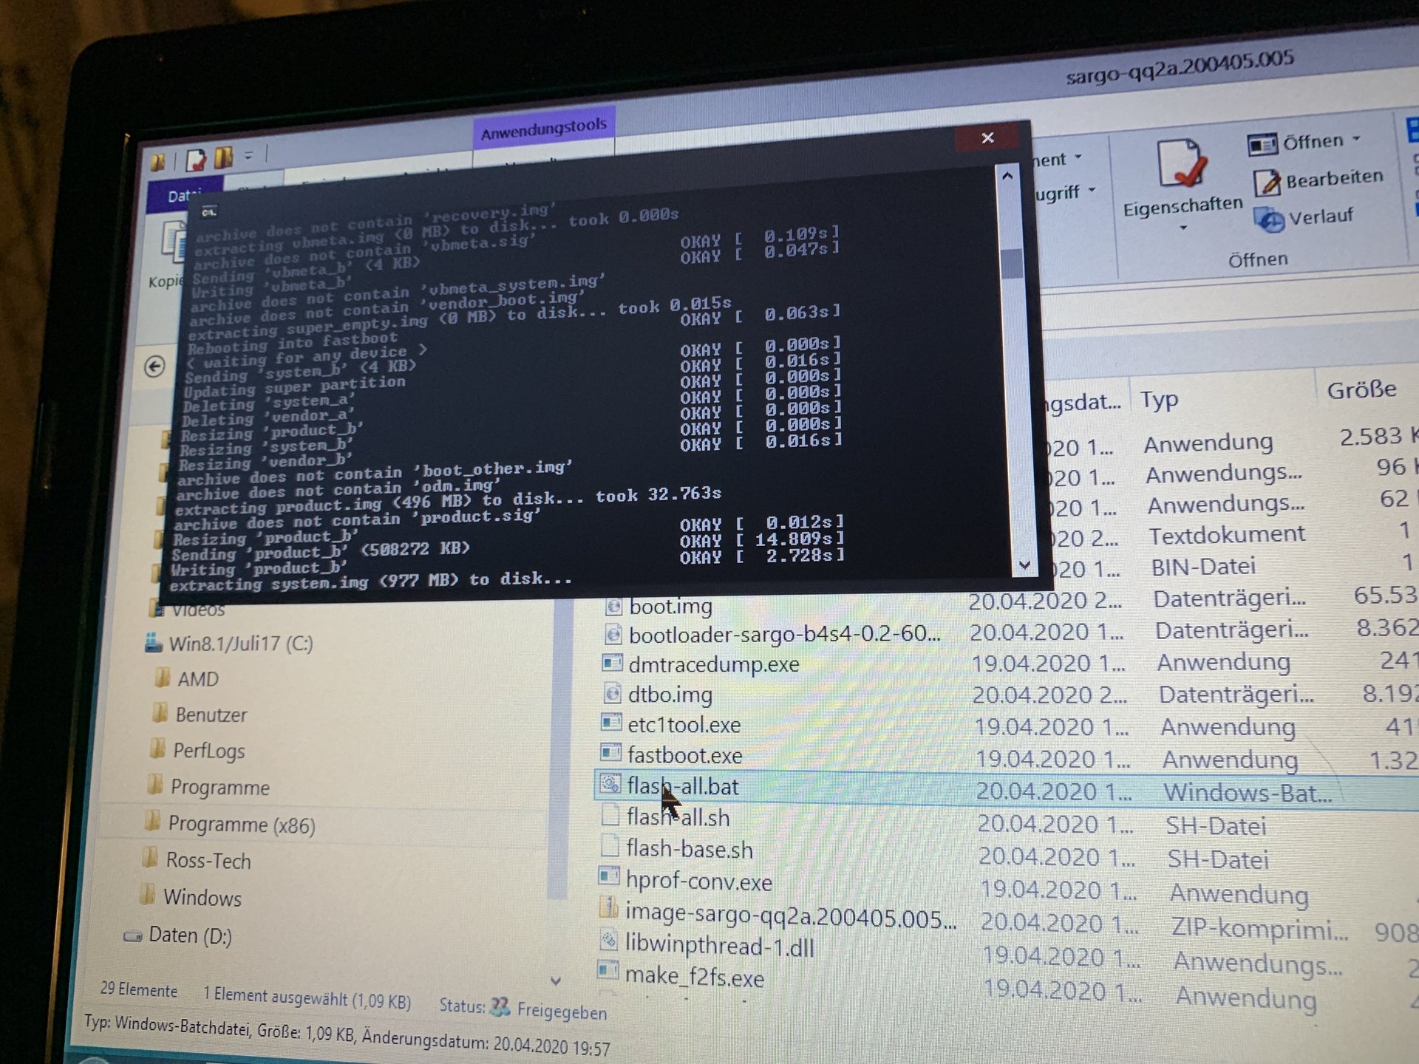Click the flash-all.bat batch file icon
This screenshot has width=1419, height=1064.
tap(610, 784)
